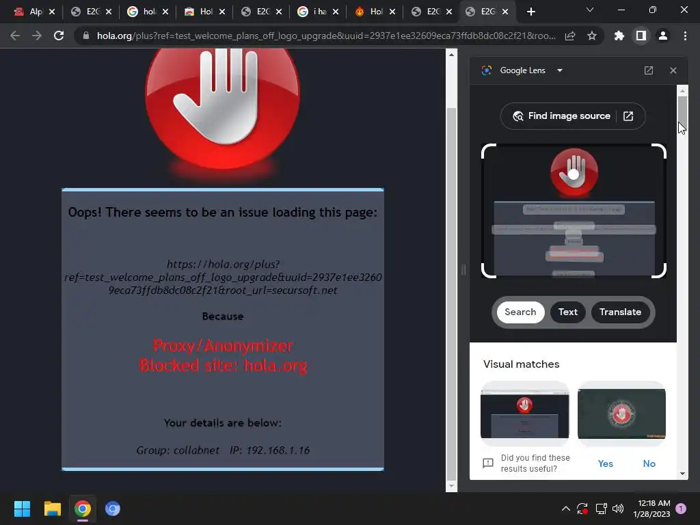This screenshot has height=525, width=700.
Task: Click the page scrollbar up arrow
Action: [x=451, y=55]
